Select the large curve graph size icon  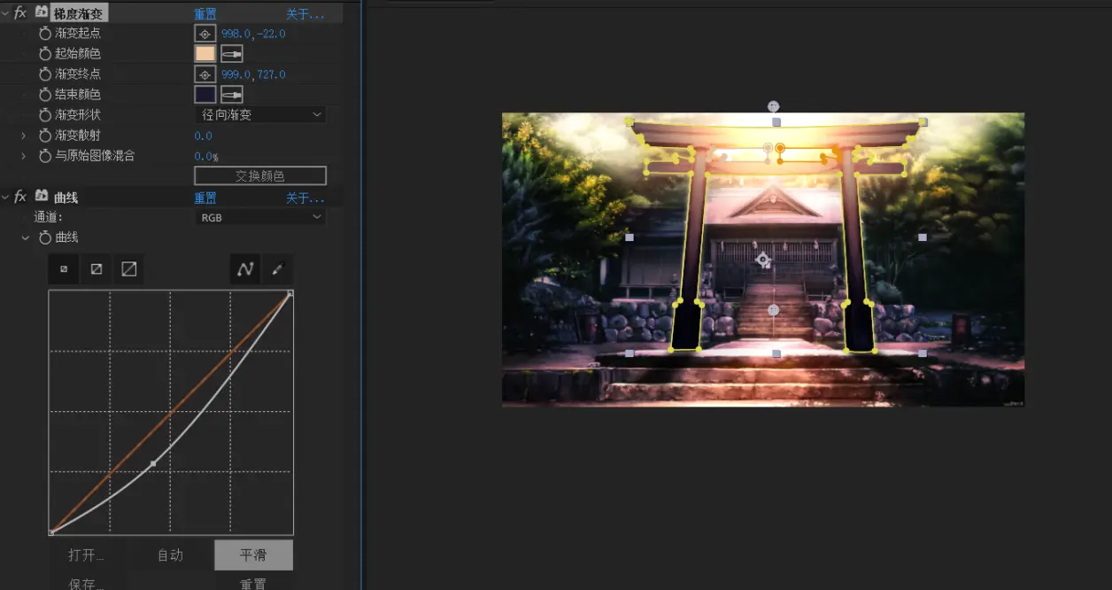point(129,269)
